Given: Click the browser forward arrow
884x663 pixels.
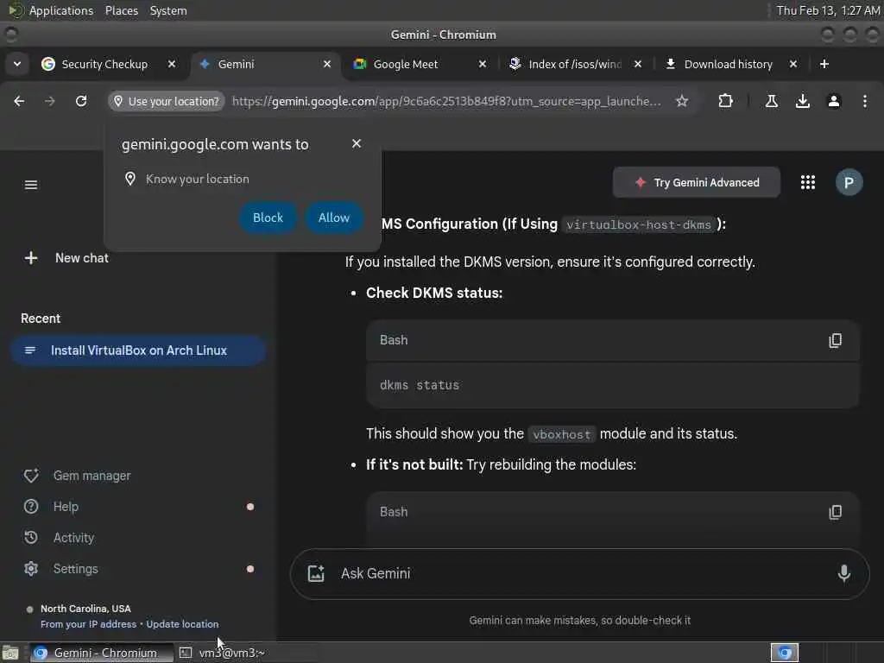Looking at the screenshot, I should point(49,101).
